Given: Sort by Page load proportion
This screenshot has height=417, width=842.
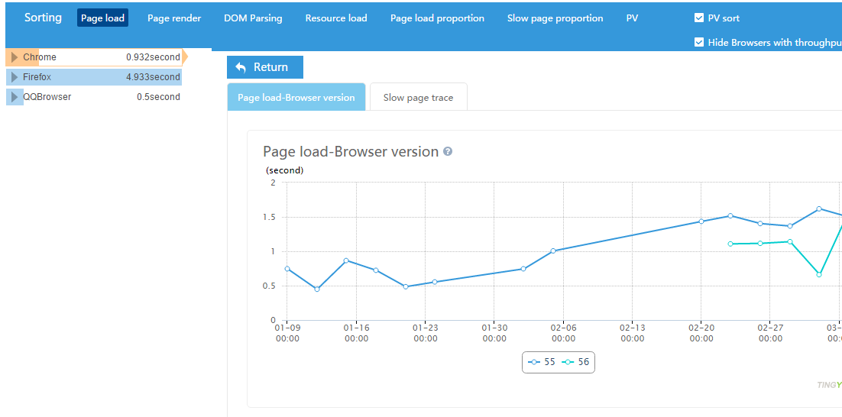Looking at the screenshot, I should click(x=437, y=18).
